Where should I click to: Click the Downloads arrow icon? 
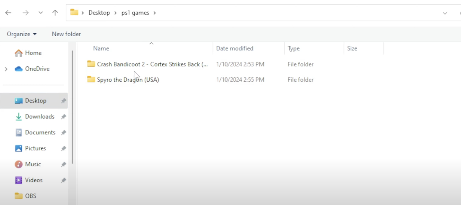[18, 117]
